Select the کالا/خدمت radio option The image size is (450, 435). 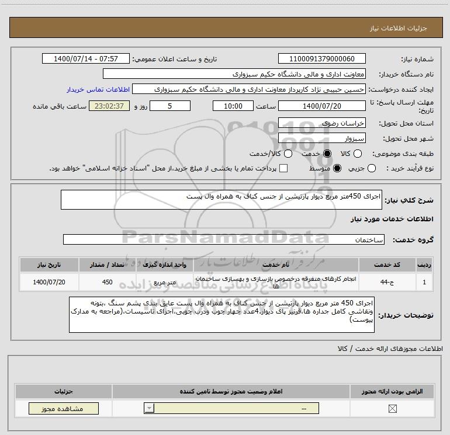click(288, 154)
